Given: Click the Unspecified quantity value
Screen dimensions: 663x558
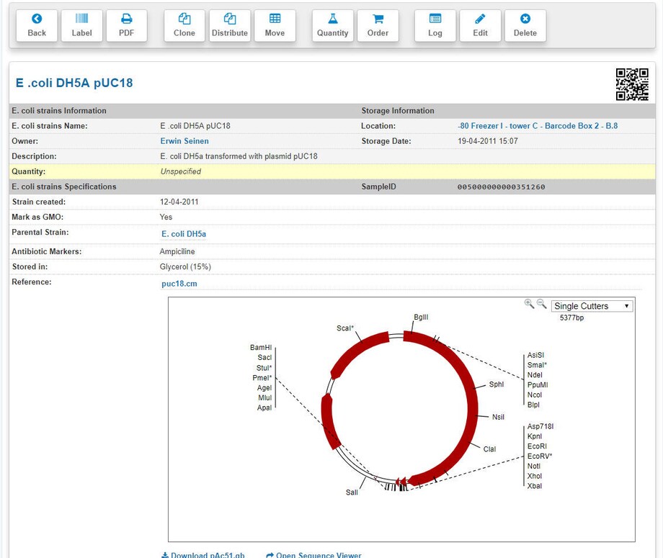Looking at the screenshot, I should coord(181,171).
